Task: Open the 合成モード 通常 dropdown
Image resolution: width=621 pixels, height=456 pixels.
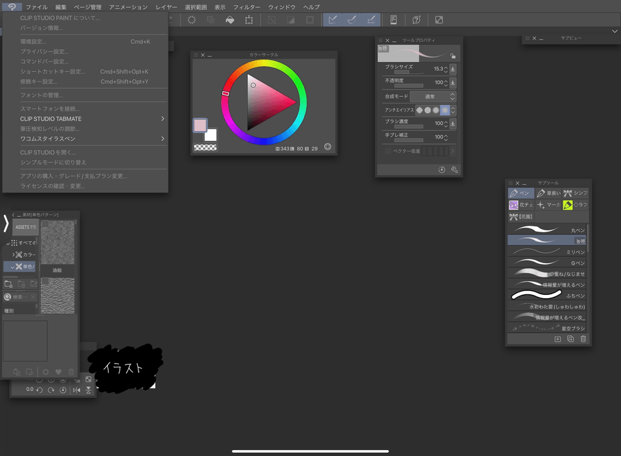Action: coord(433,96)
